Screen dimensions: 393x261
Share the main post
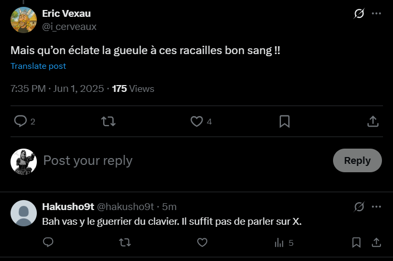[x=372, y=121]
